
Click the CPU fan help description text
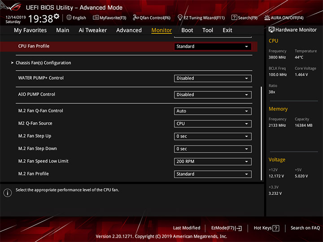pos(67,190)
